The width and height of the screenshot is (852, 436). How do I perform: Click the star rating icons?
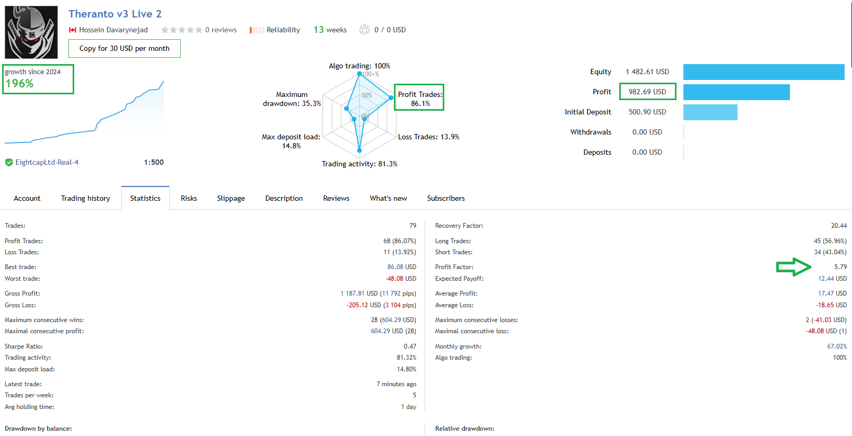pos(181,30)
